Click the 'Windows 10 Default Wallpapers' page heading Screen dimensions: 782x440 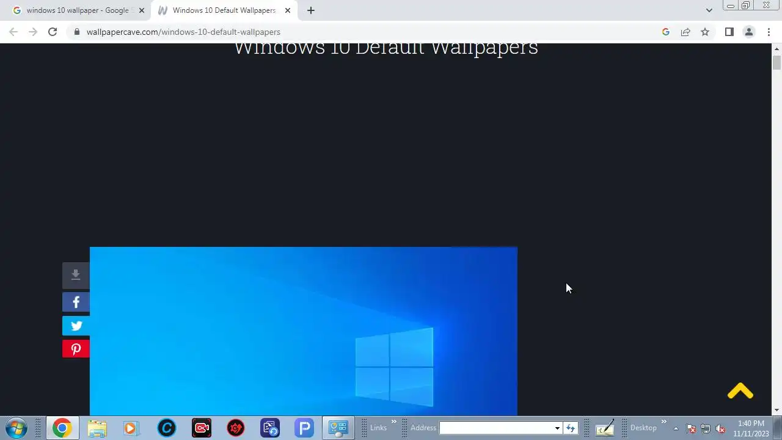[x=386, y=49]
